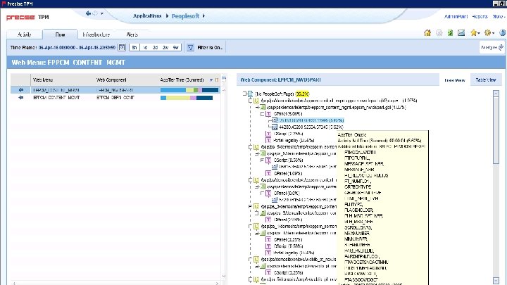Image resolution: width=507 pixels, height=285 pixels.
Task: Set time range to 2d
Action: pyautogui.click(x=155, y=48)
